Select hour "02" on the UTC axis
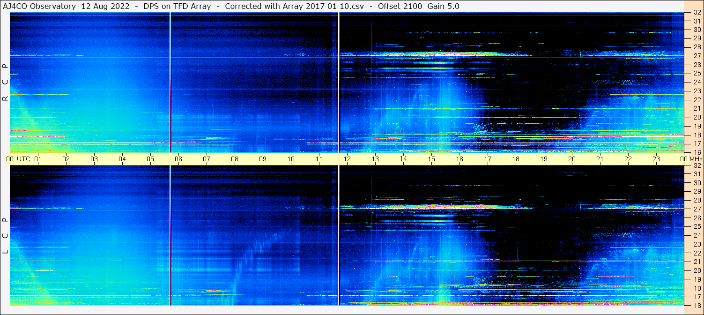The image size is (704, 315). pyautogui.click(x=66, y=159)
